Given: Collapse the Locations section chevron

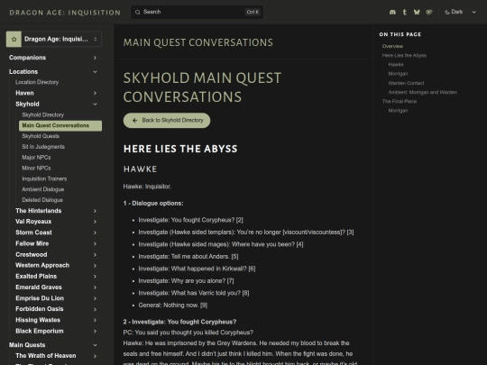Looking at the screenshot, I should [95, 72].
